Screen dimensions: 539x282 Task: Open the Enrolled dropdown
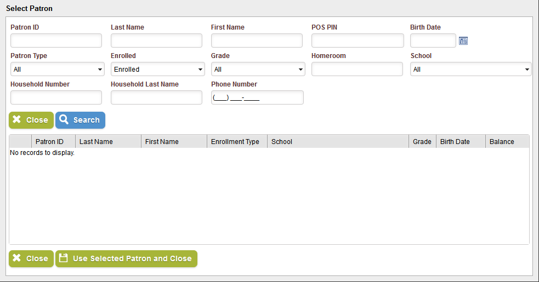(158, 69)
